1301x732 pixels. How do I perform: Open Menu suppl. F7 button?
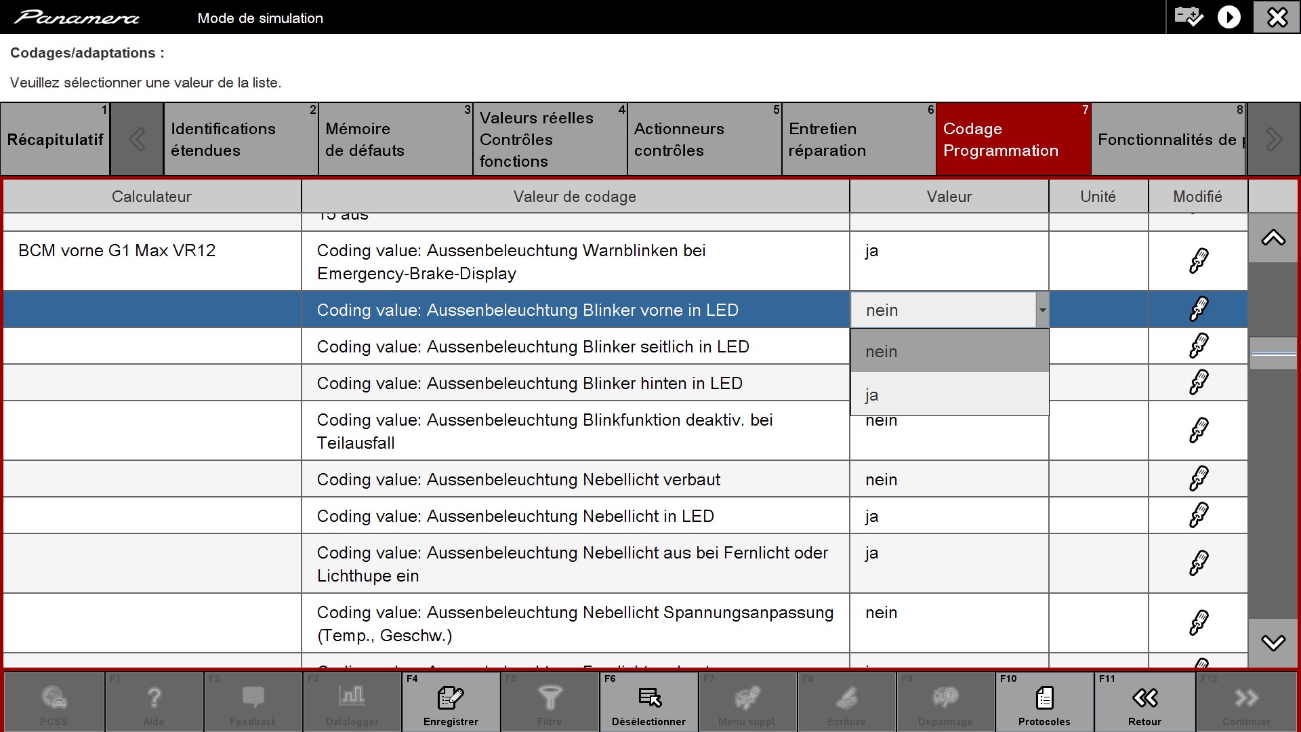click(x=747, y=702)
